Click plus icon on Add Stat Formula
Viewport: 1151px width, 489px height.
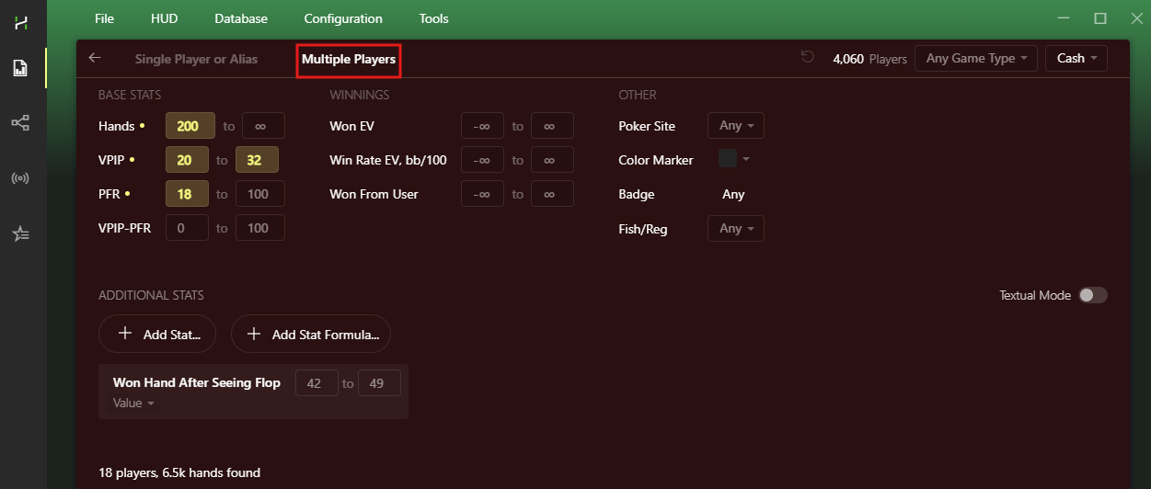click(254, 335)
